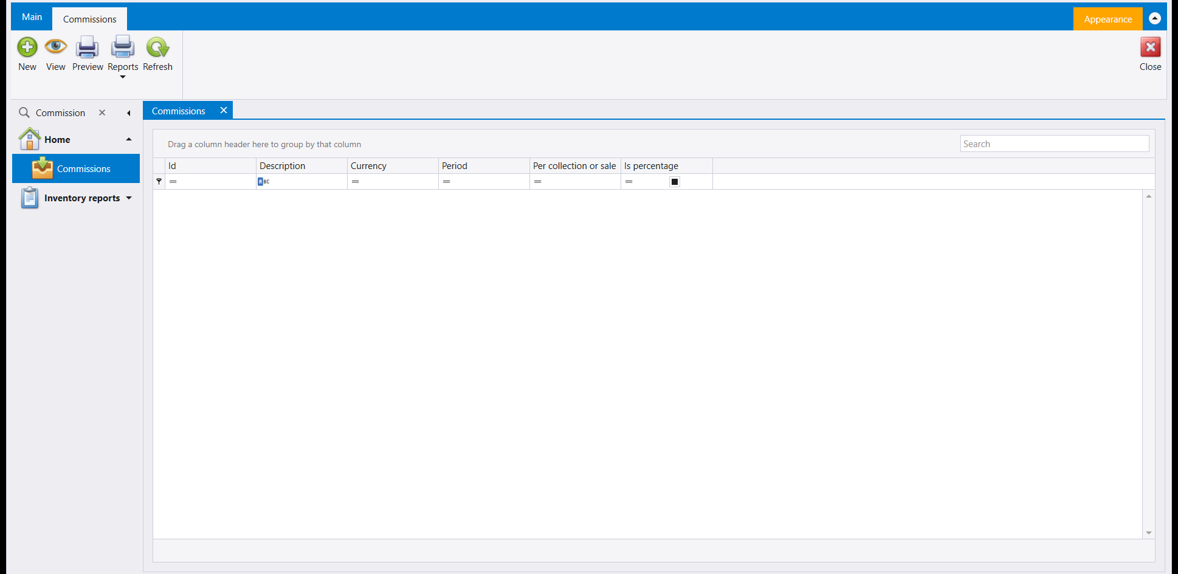Image resolution: width=1178 pixels, height=574 pixels.
Task: Switch to the Main ribbon tab
Action: tap(32, 17)
